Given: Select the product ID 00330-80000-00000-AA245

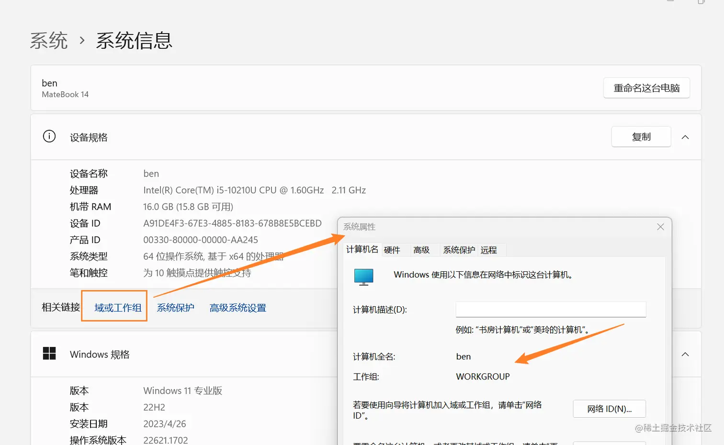Looking at the screenshot, I should pyautogui.click(x=201, y=240).
